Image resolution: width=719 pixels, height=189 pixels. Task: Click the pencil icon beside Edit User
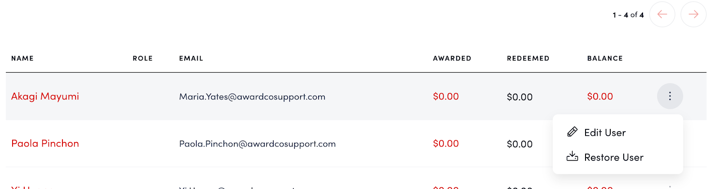pos(572,132)
